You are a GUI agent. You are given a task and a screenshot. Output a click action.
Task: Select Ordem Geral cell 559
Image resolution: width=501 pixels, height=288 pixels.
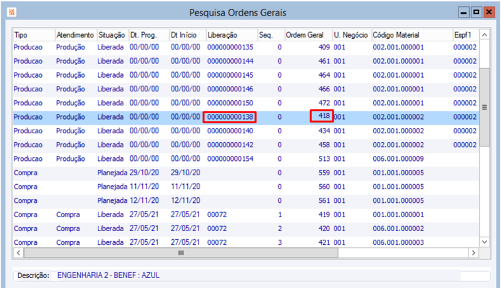(324, 173)
